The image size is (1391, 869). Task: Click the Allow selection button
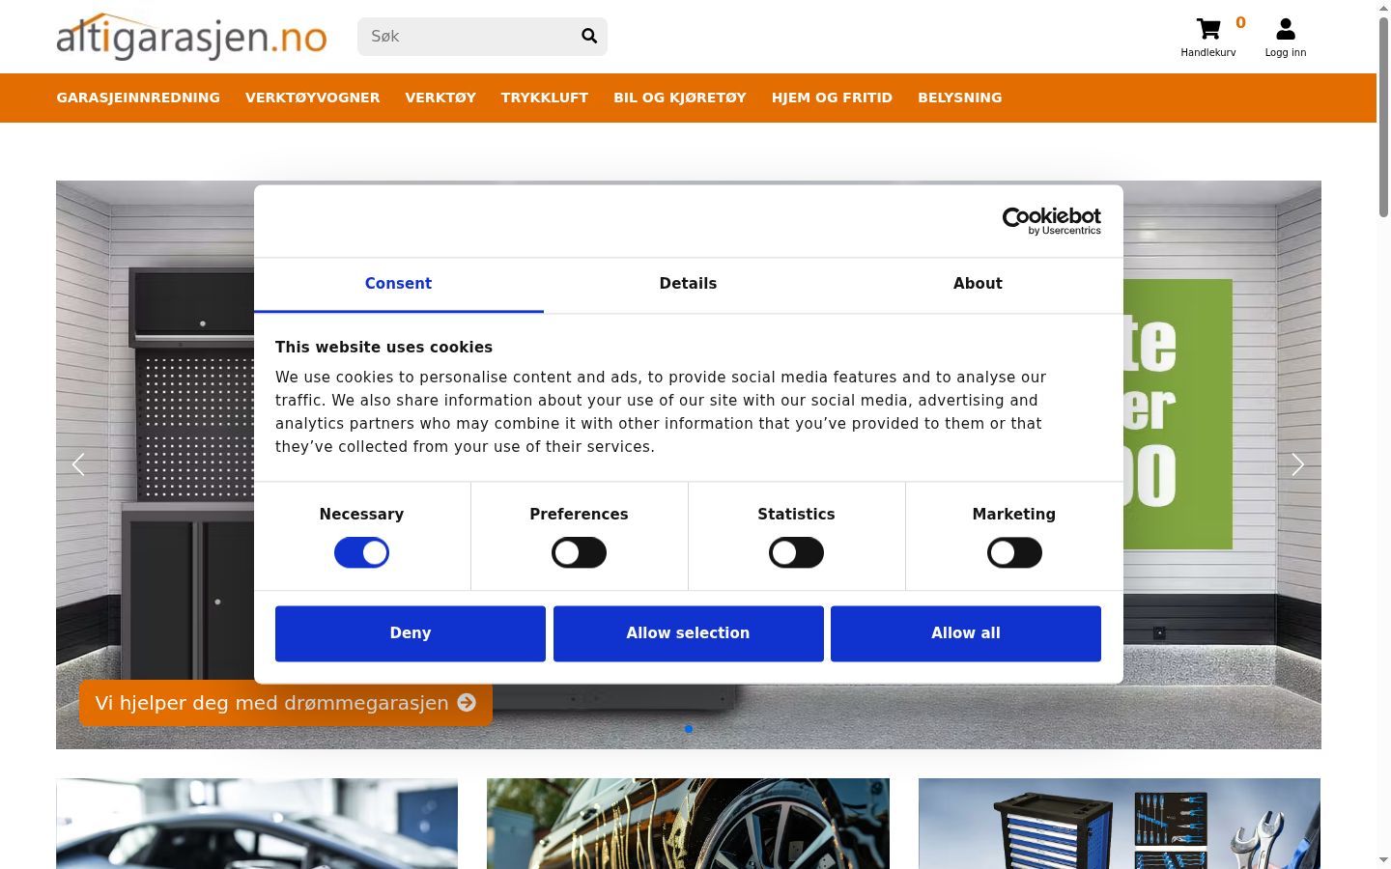(688, 633)
